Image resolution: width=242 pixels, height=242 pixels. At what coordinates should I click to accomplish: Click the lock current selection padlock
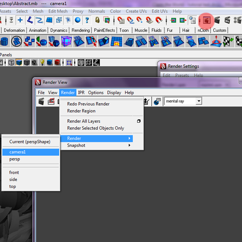[x=97, y=20]
